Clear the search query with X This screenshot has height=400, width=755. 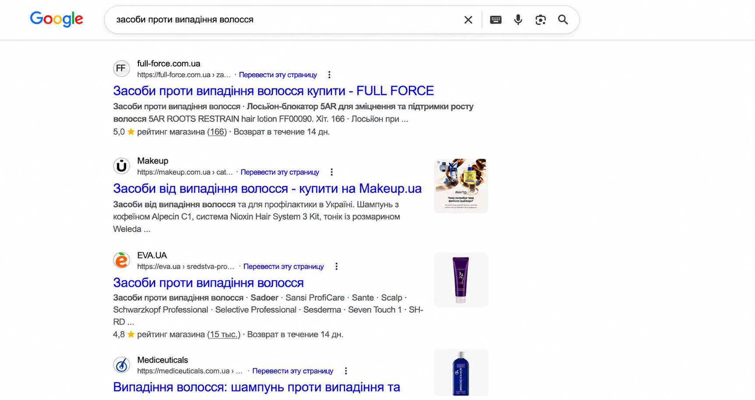point(468,20)
